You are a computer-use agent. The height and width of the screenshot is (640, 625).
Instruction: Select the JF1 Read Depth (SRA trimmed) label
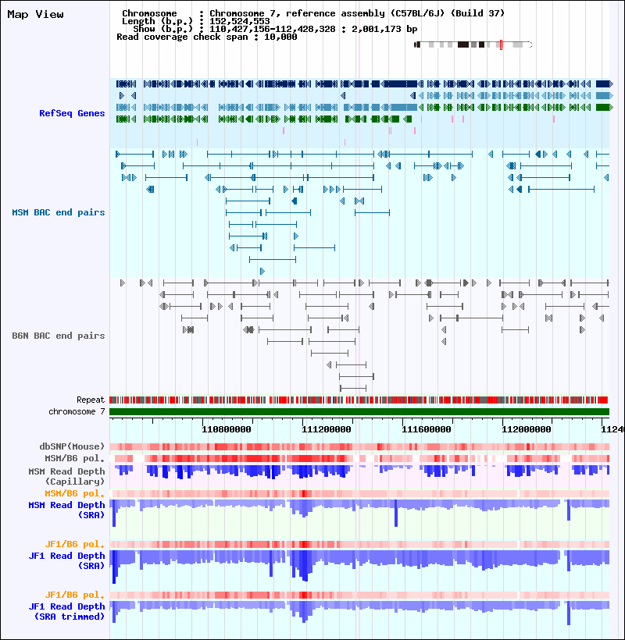[x=66, y=611]
